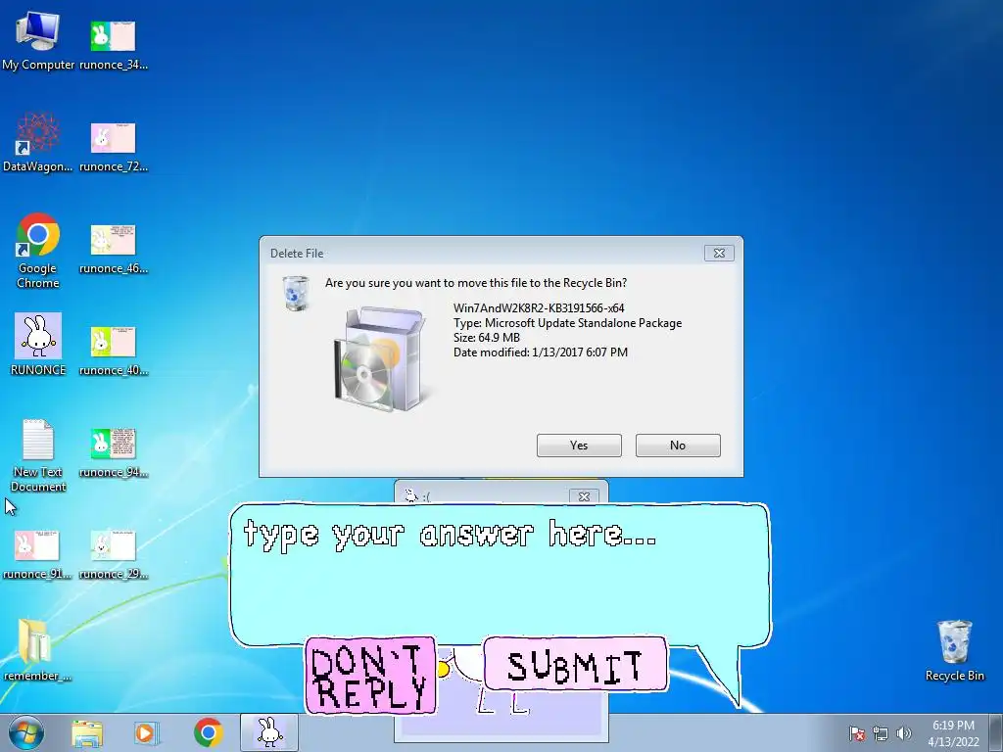Select the Google Chrome desktop shortcut
Viewport: 1003px width, 752px height.
[38, 251]
